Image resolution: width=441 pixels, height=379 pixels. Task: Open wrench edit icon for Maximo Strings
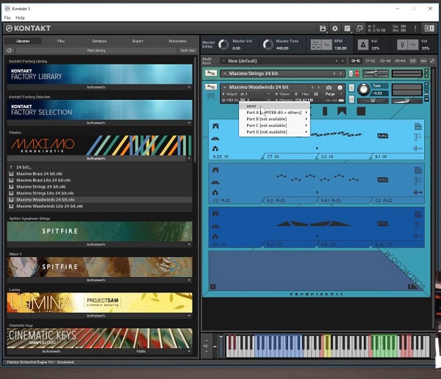point(211,73)
